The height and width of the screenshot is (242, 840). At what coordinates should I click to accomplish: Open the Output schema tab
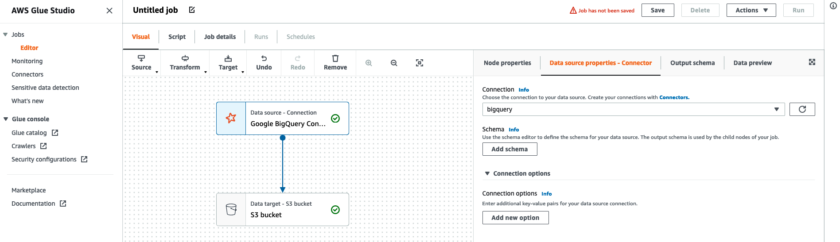[x=692, y=63]
